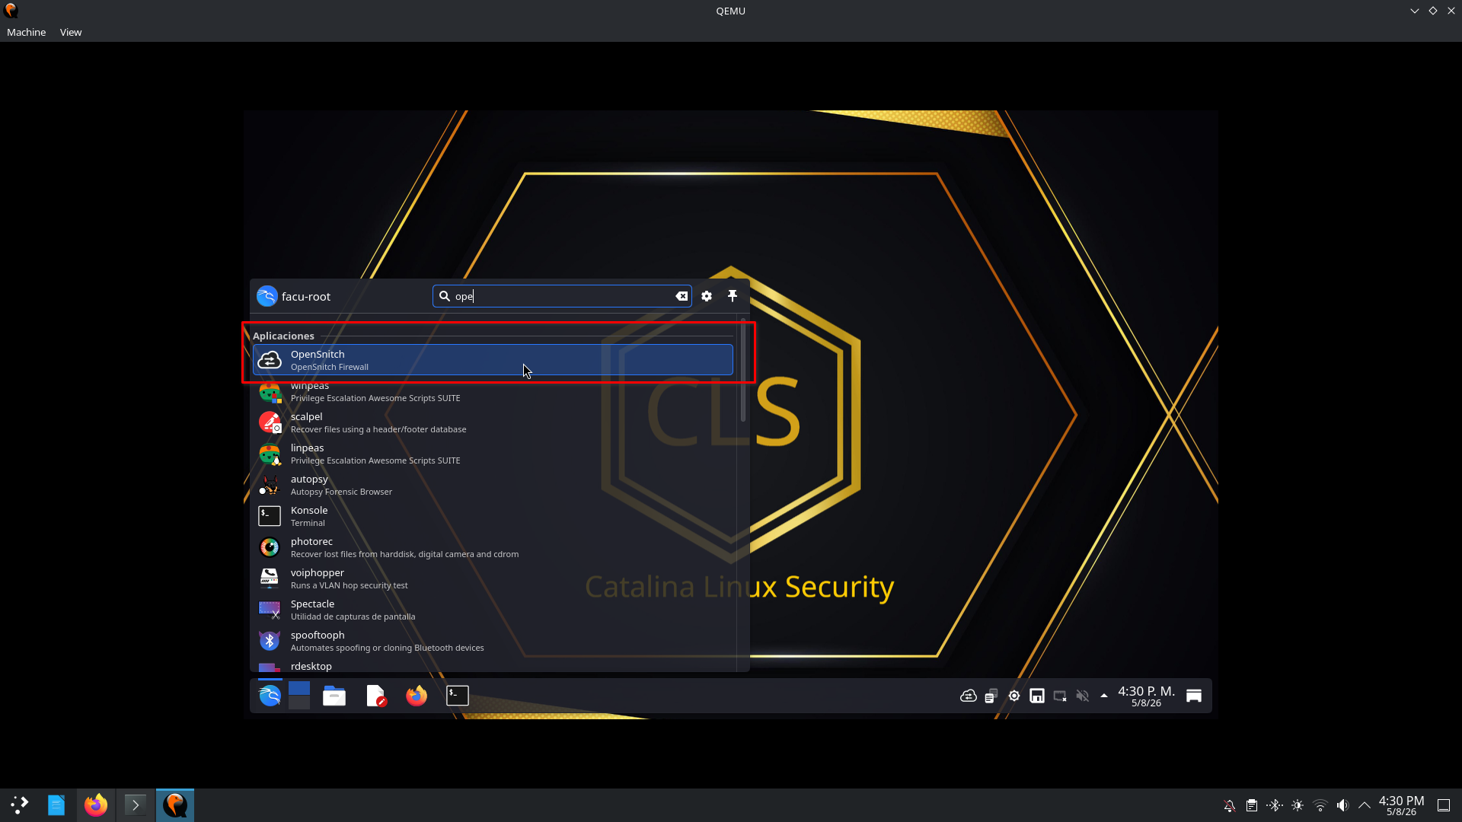1462x822 pixels.
Task: Launch Konsole Terminal from the results
Action: pyautogui.click(x=493, y=516)
